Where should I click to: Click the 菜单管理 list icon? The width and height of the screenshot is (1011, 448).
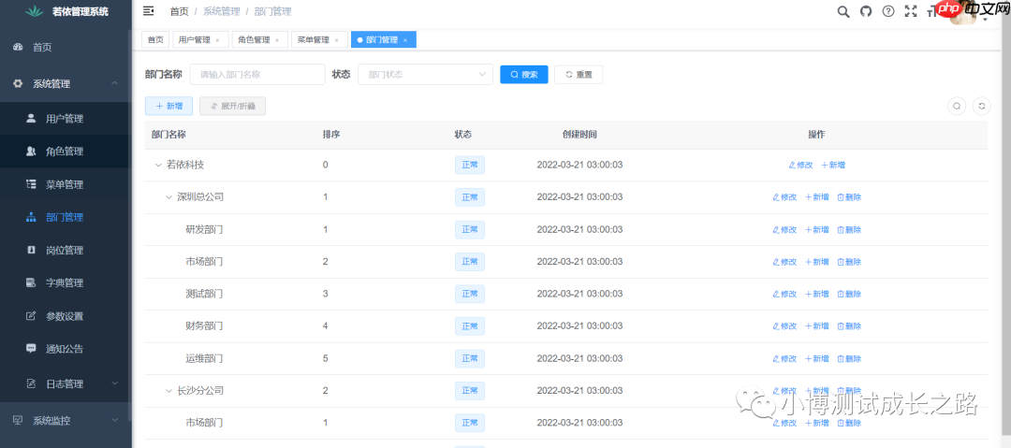coord(31,184)
